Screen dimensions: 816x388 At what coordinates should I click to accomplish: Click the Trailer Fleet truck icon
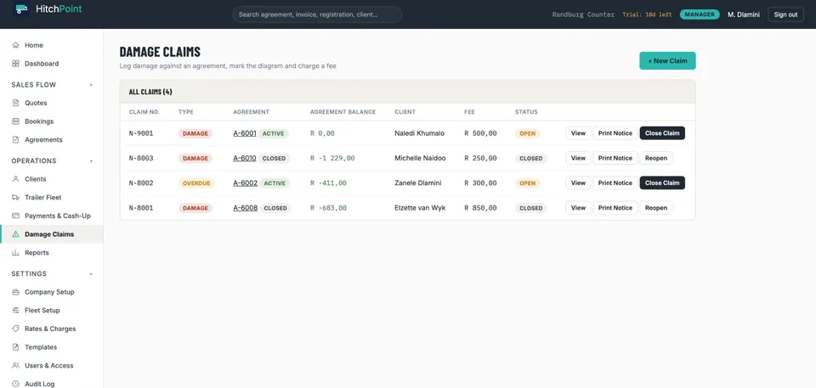15,198
